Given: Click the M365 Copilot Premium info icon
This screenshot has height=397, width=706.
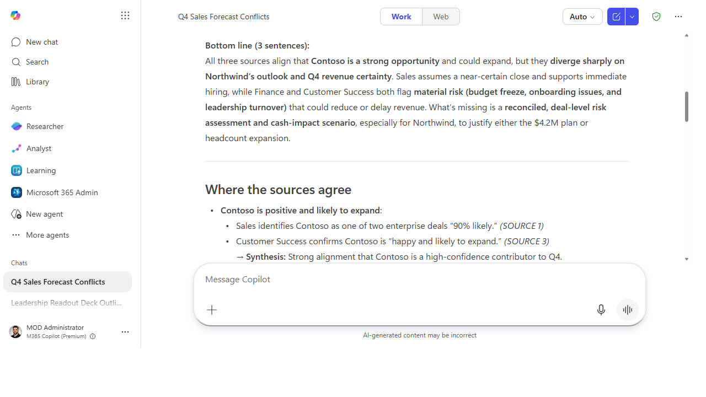Looking at the screenshot, I should click(93, 336).
